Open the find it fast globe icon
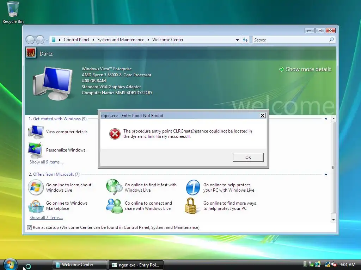The image size is (361, 270). [115, 187]
